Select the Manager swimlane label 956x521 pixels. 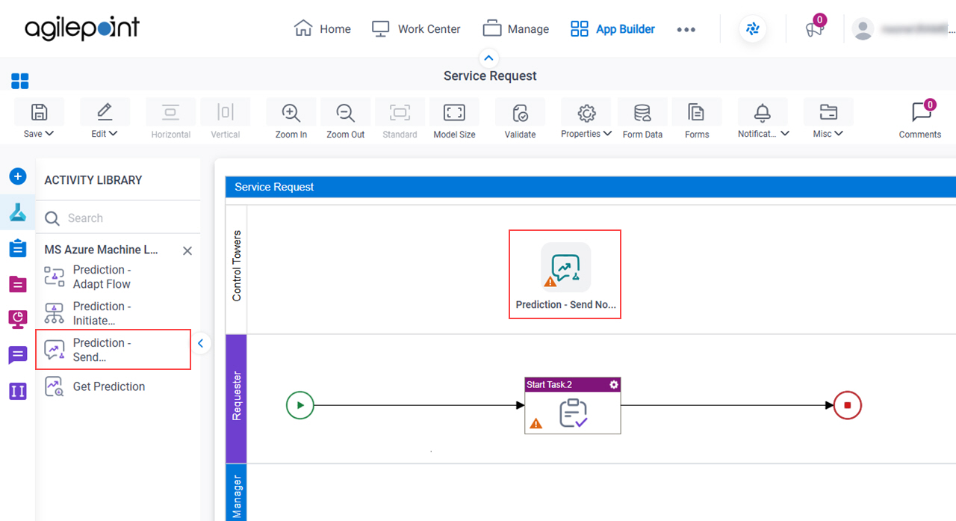point(237,494)
